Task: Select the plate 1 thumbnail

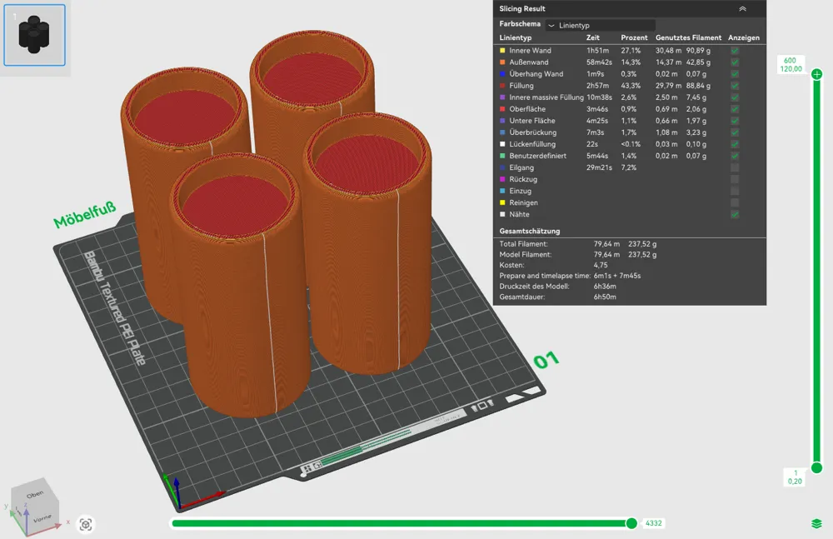Action: click(34, 35)
